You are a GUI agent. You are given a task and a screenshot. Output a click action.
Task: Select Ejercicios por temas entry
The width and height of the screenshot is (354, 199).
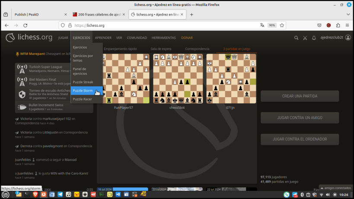coord(87,58)
